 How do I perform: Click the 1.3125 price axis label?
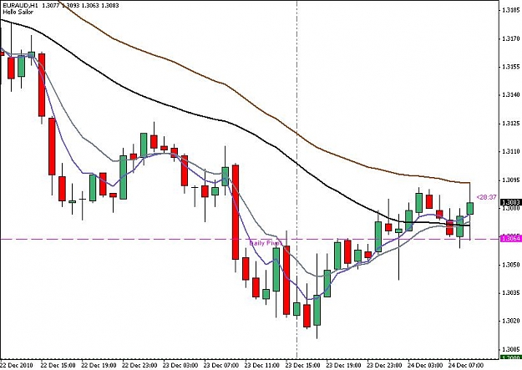click(x=511, y=124)
